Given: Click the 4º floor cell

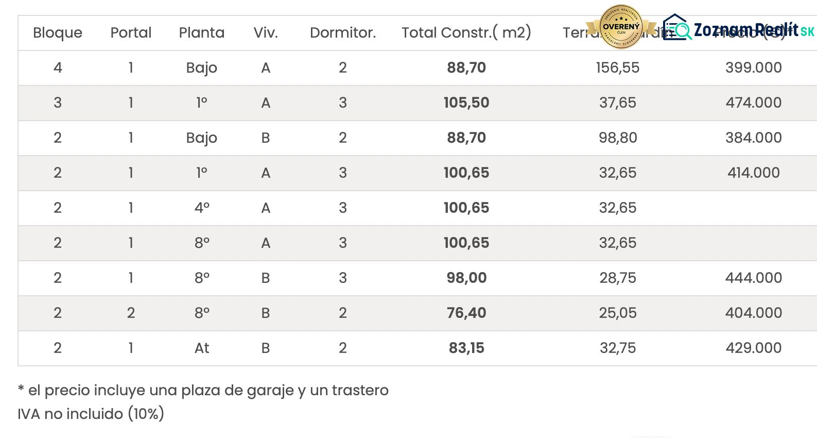Looking at the screenshot, I should tap(202, 208).
